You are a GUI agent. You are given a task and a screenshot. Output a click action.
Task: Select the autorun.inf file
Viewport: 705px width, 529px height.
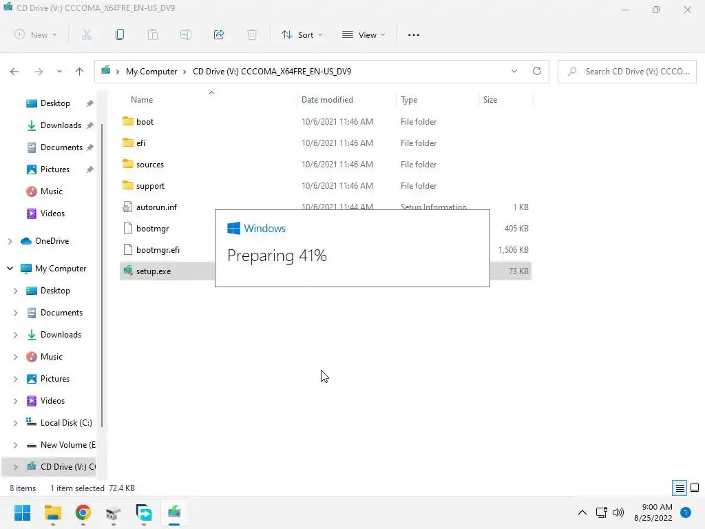[156, 207]
